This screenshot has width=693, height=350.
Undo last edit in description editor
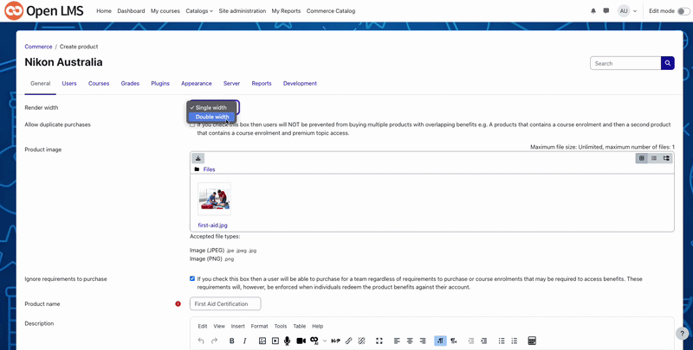(x=201, y=340)
